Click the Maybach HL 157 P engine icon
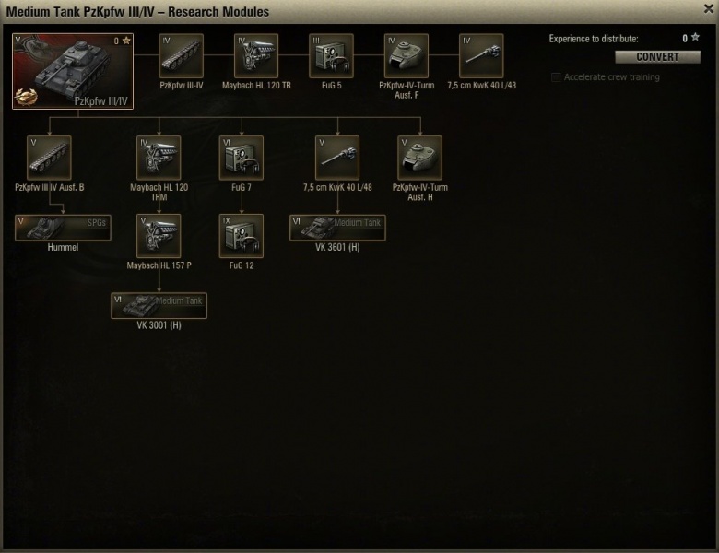Viewport: 719px width, 553px height. pyautogui.click(x=159, y=236)
